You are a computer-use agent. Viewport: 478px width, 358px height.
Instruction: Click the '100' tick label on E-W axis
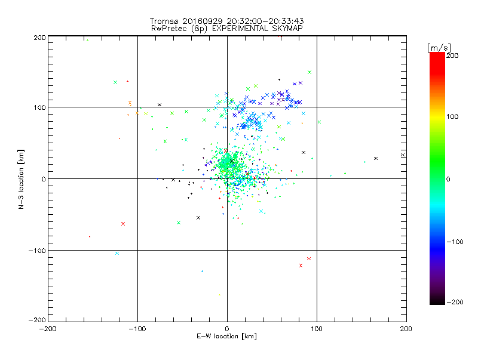coord(317,329)
